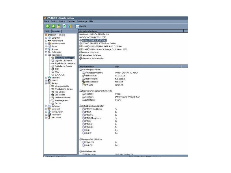Select the ASPI tree item
The width and height of the screenshot is (231, 173).
point(57,69)
